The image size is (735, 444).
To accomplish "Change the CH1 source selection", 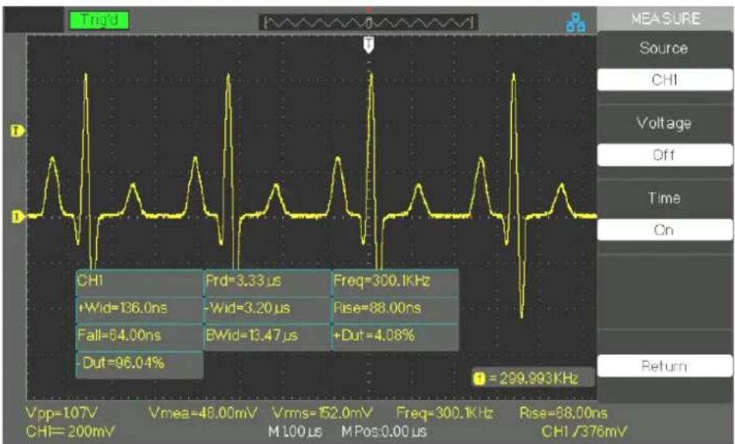I will click(664, 80).
